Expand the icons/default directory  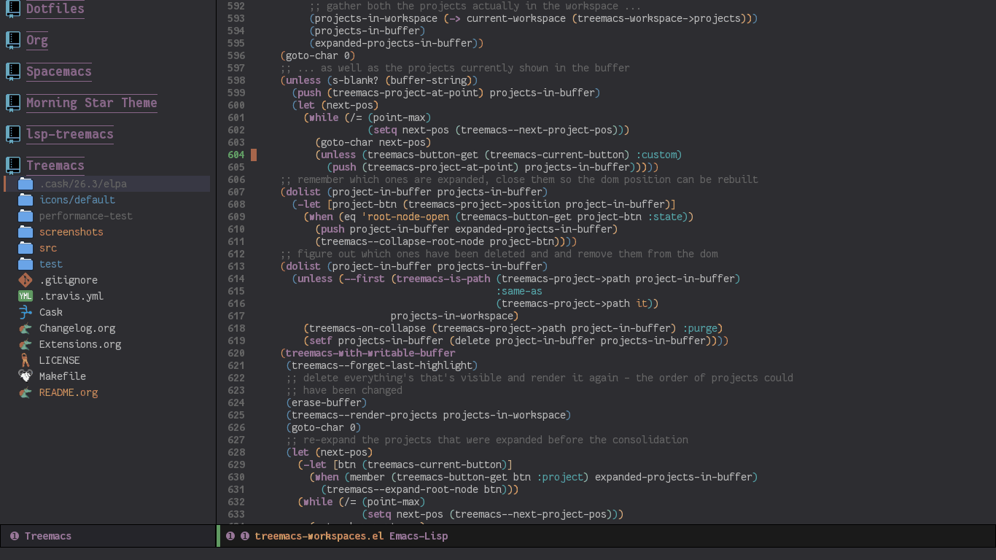coord(77,200)
